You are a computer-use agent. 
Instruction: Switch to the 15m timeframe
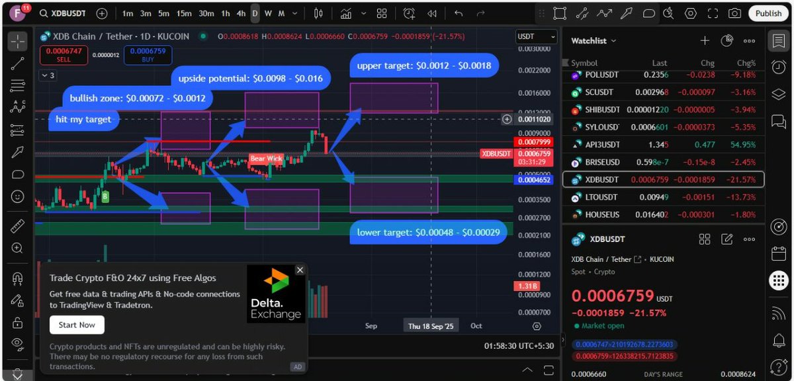click(184, 13)
